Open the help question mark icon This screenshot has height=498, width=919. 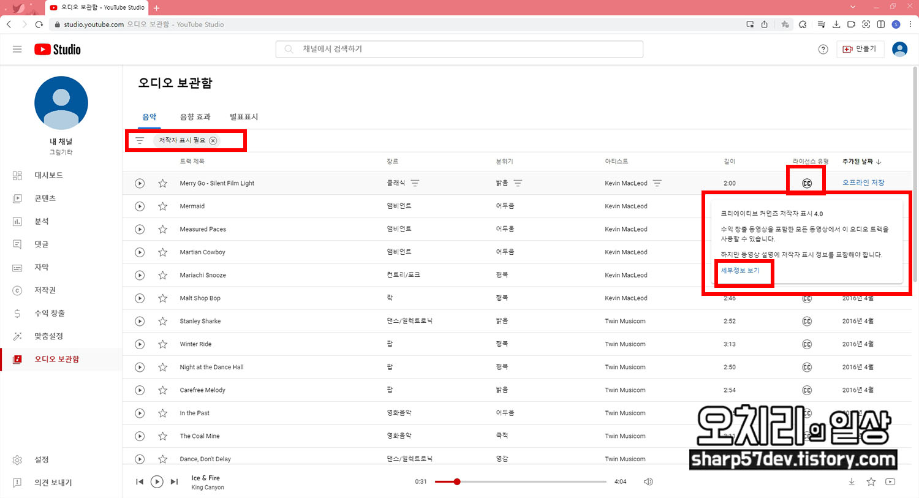click(x=823, y=50)
